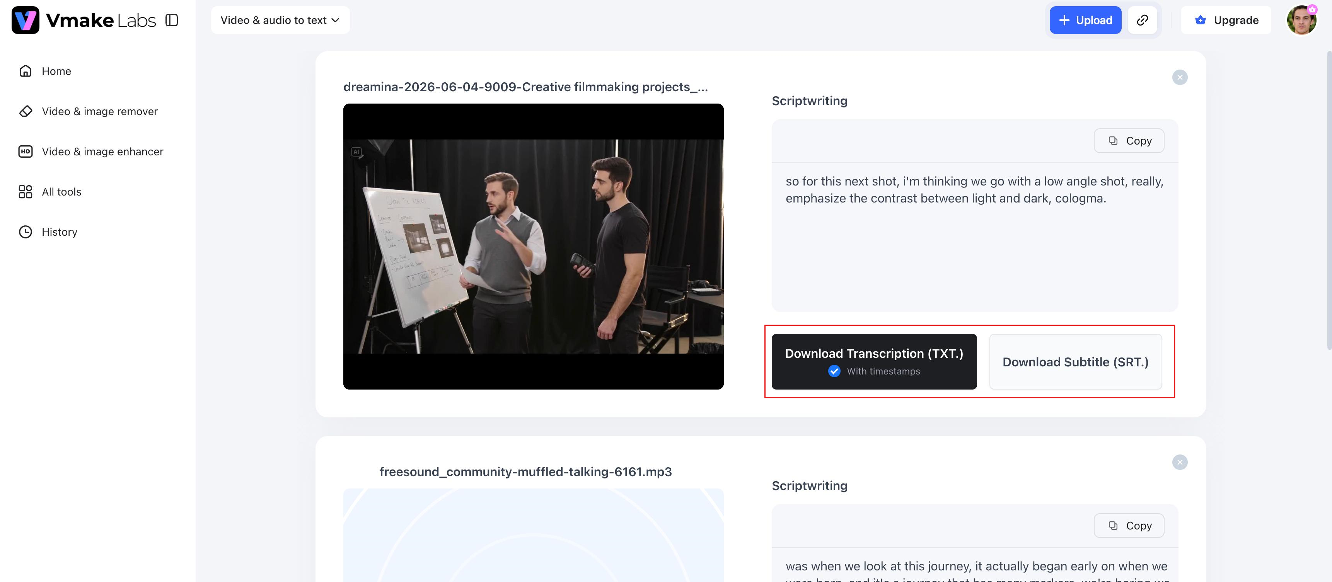This screenshot has width=1332, height=582.
Task: Close the freesound mp3 transcription card
Action: tap(1179, 462)
